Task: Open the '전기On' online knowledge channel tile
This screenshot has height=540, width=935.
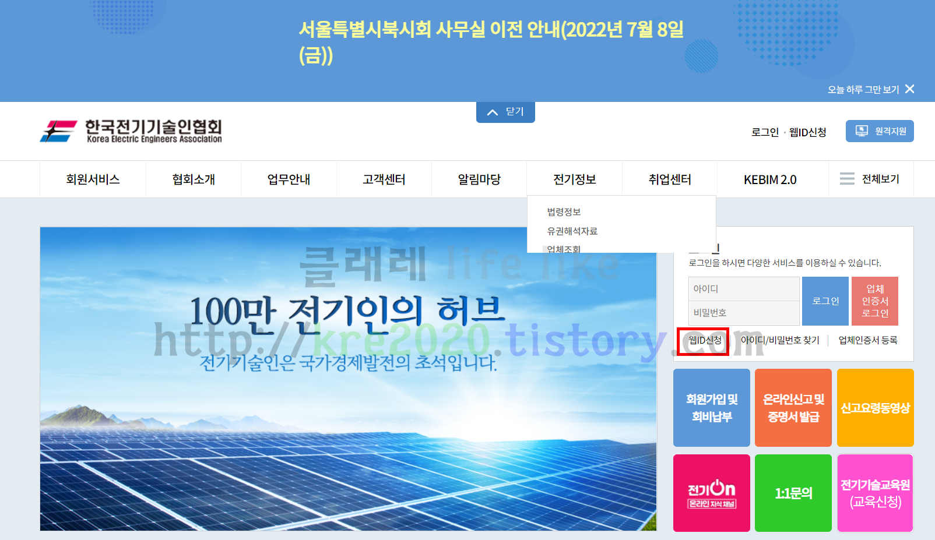Action: pyautogui.click(x=712, y=493)
